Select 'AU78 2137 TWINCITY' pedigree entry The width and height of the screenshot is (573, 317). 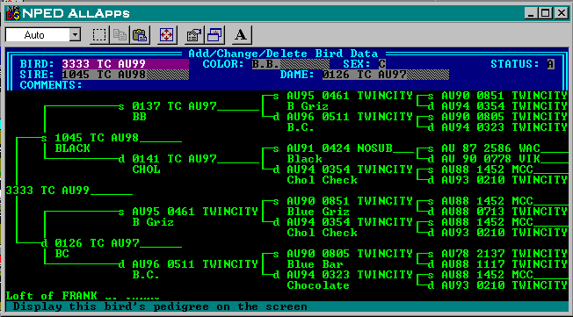coord(504,254)
